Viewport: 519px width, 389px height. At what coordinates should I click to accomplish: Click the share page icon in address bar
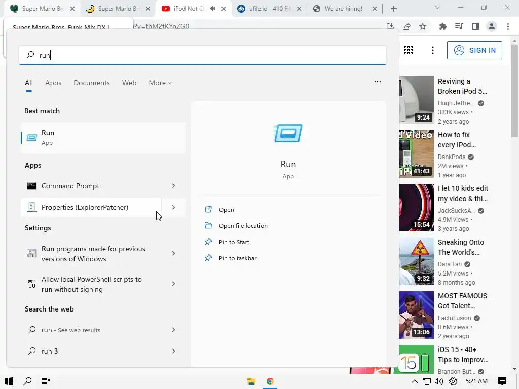click(x=406, y=26)
